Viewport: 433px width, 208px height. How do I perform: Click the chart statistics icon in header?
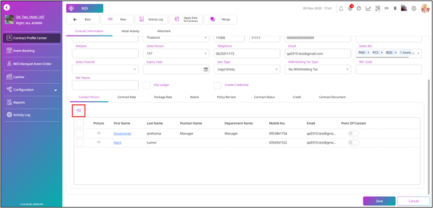(368, 8)
